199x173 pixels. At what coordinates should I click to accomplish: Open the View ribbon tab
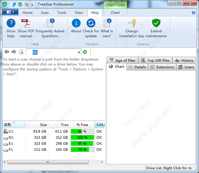pos(79,13)
